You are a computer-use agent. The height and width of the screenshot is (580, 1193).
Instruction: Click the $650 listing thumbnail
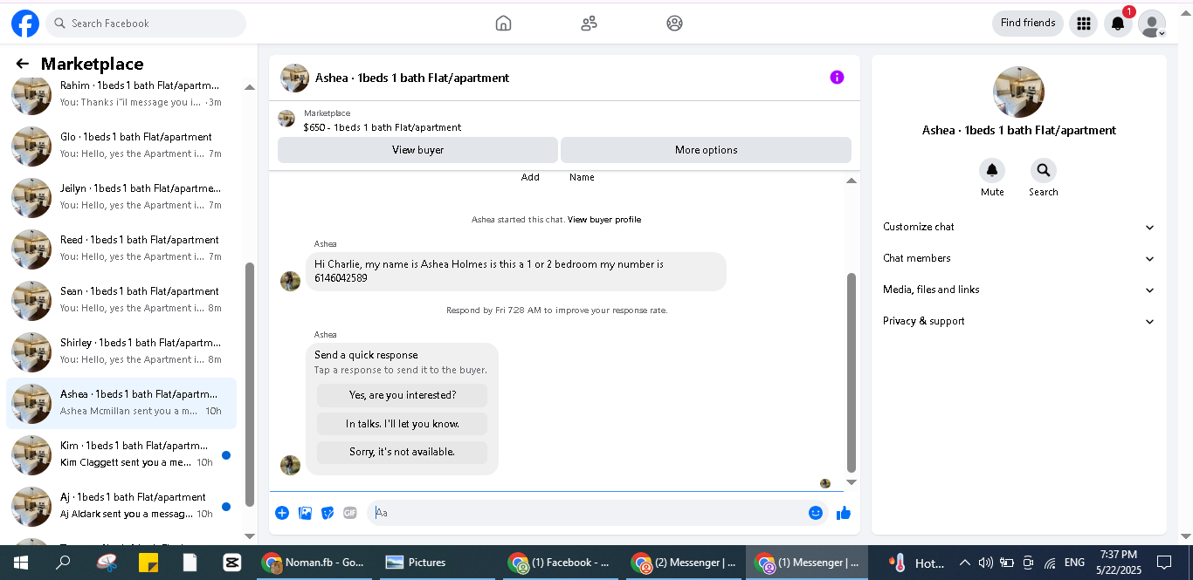coord(286,119)
